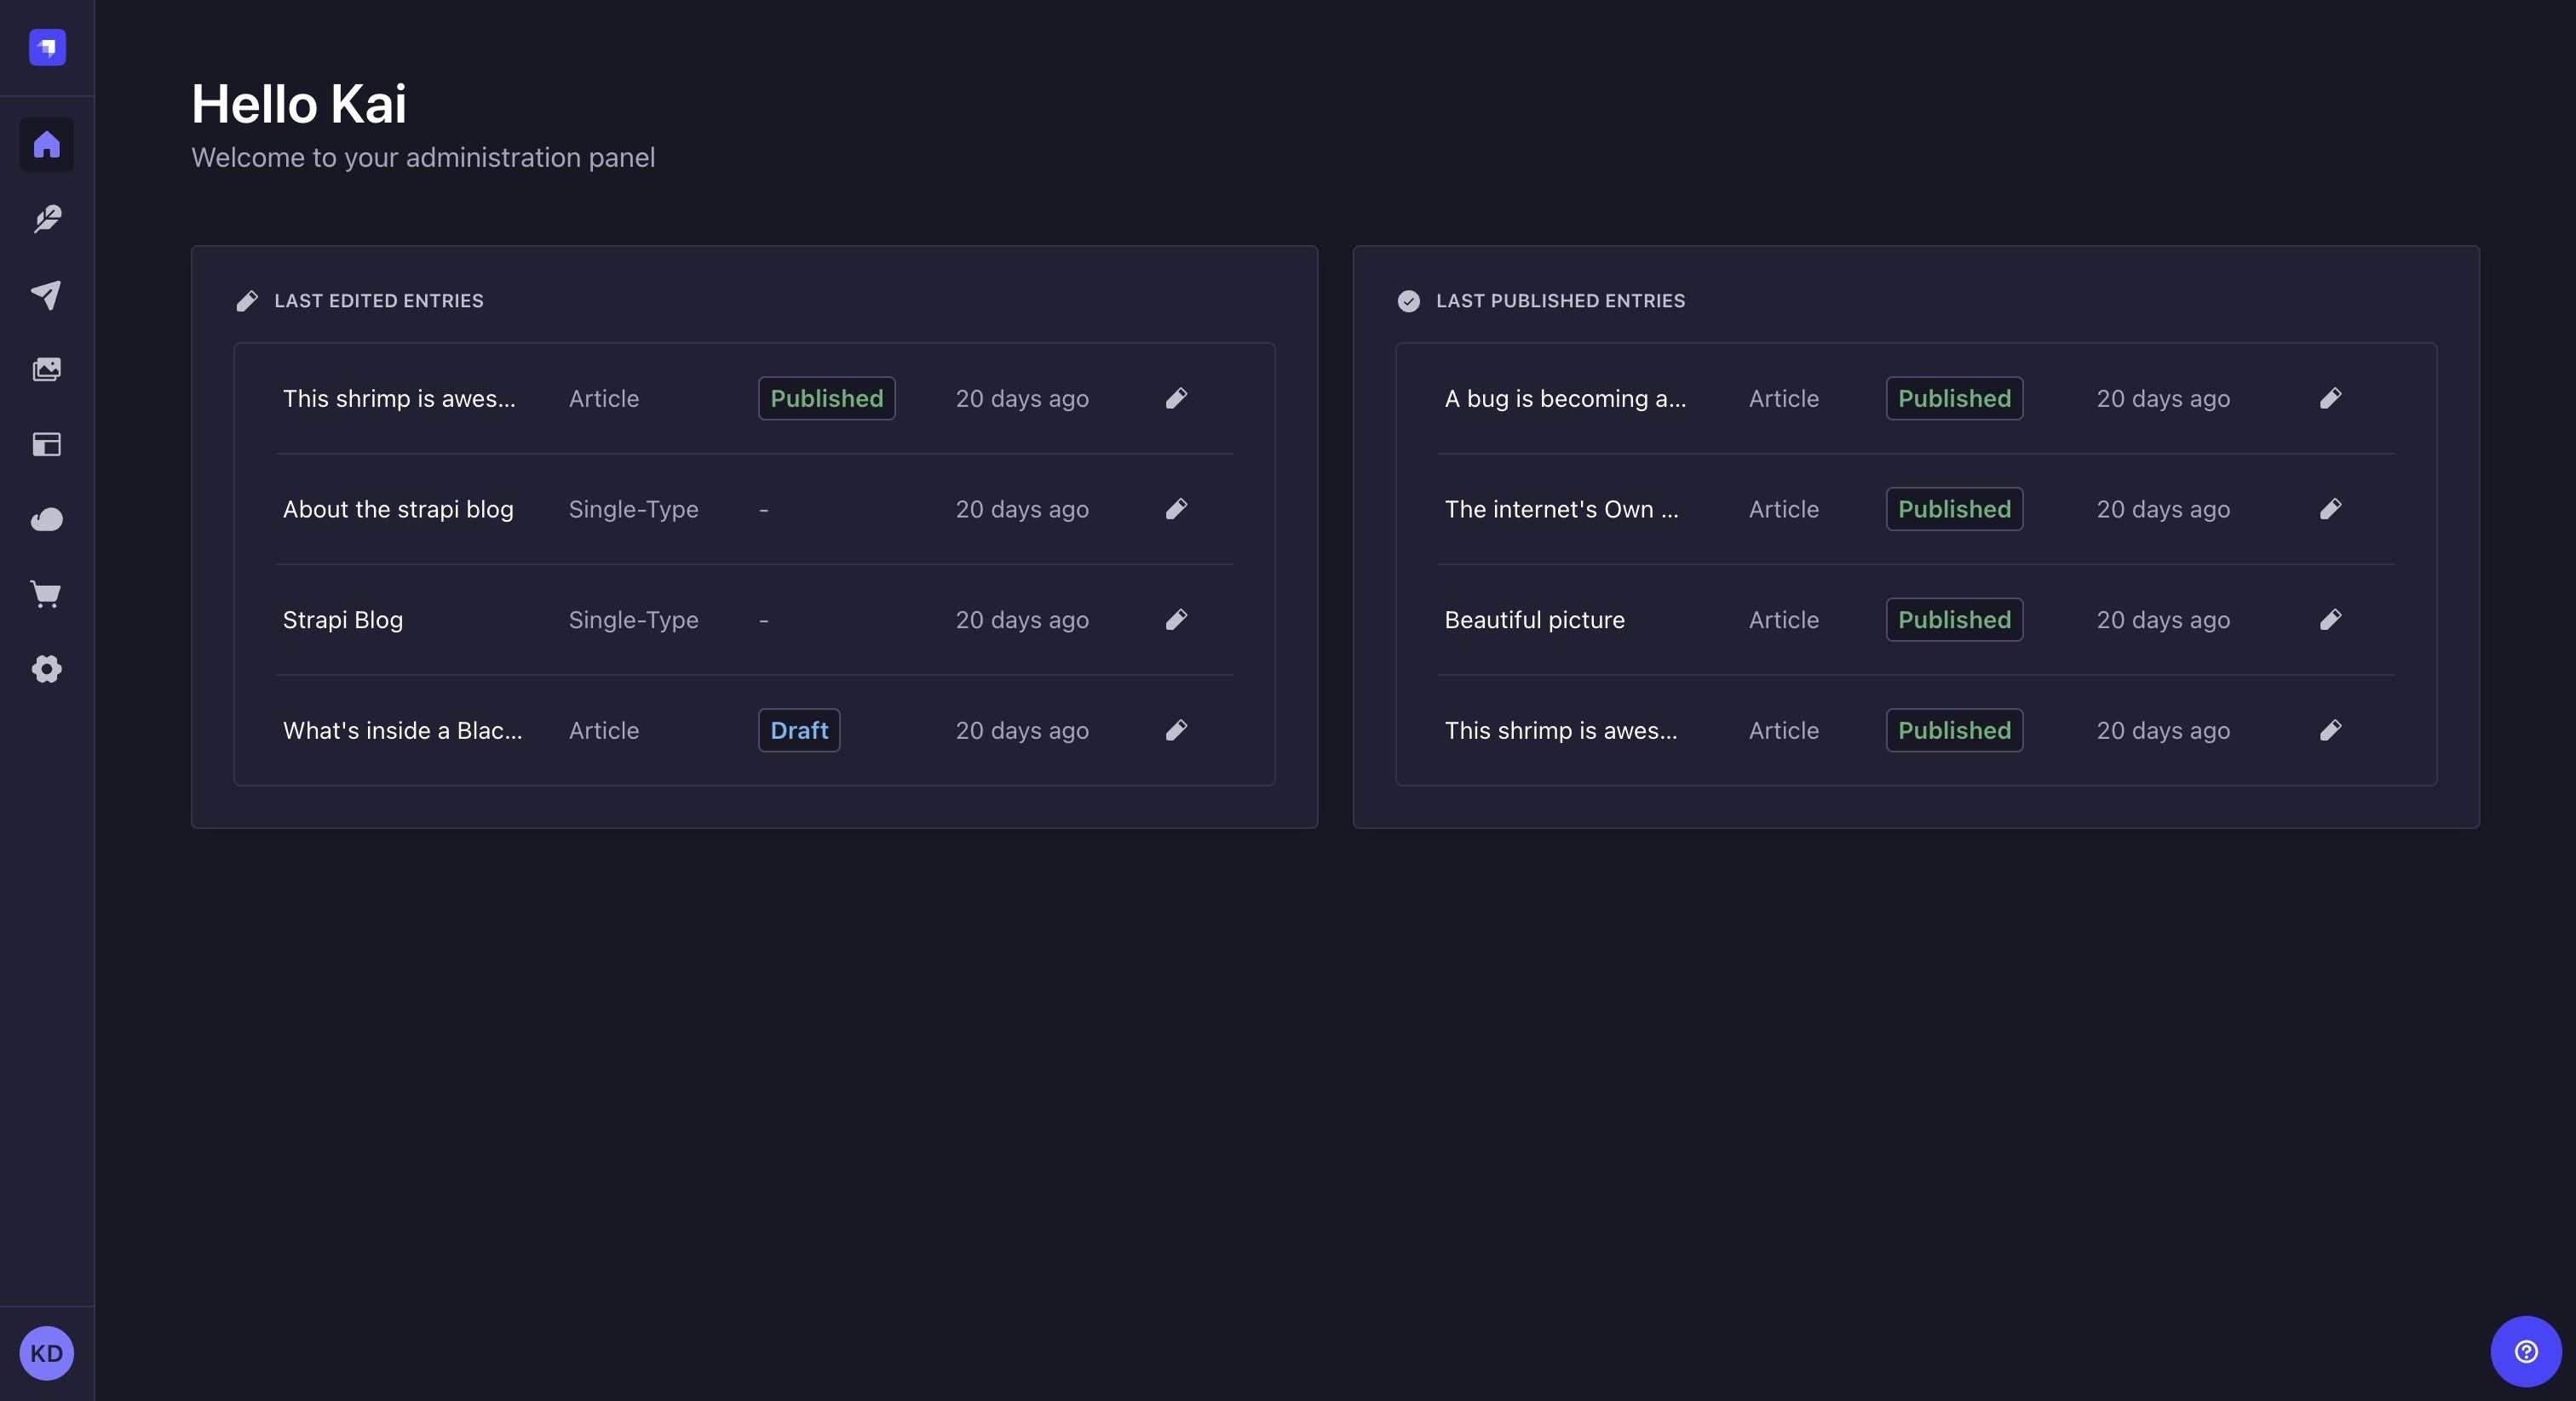The image size is (2576, 1401).
Task: Open Settings gear icon in sidebar
Action: [47, 668]
